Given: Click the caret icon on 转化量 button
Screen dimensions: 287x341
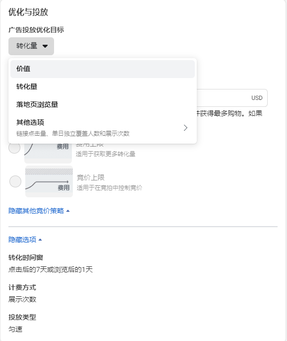Looking at the screenshot, I should 45,46.
